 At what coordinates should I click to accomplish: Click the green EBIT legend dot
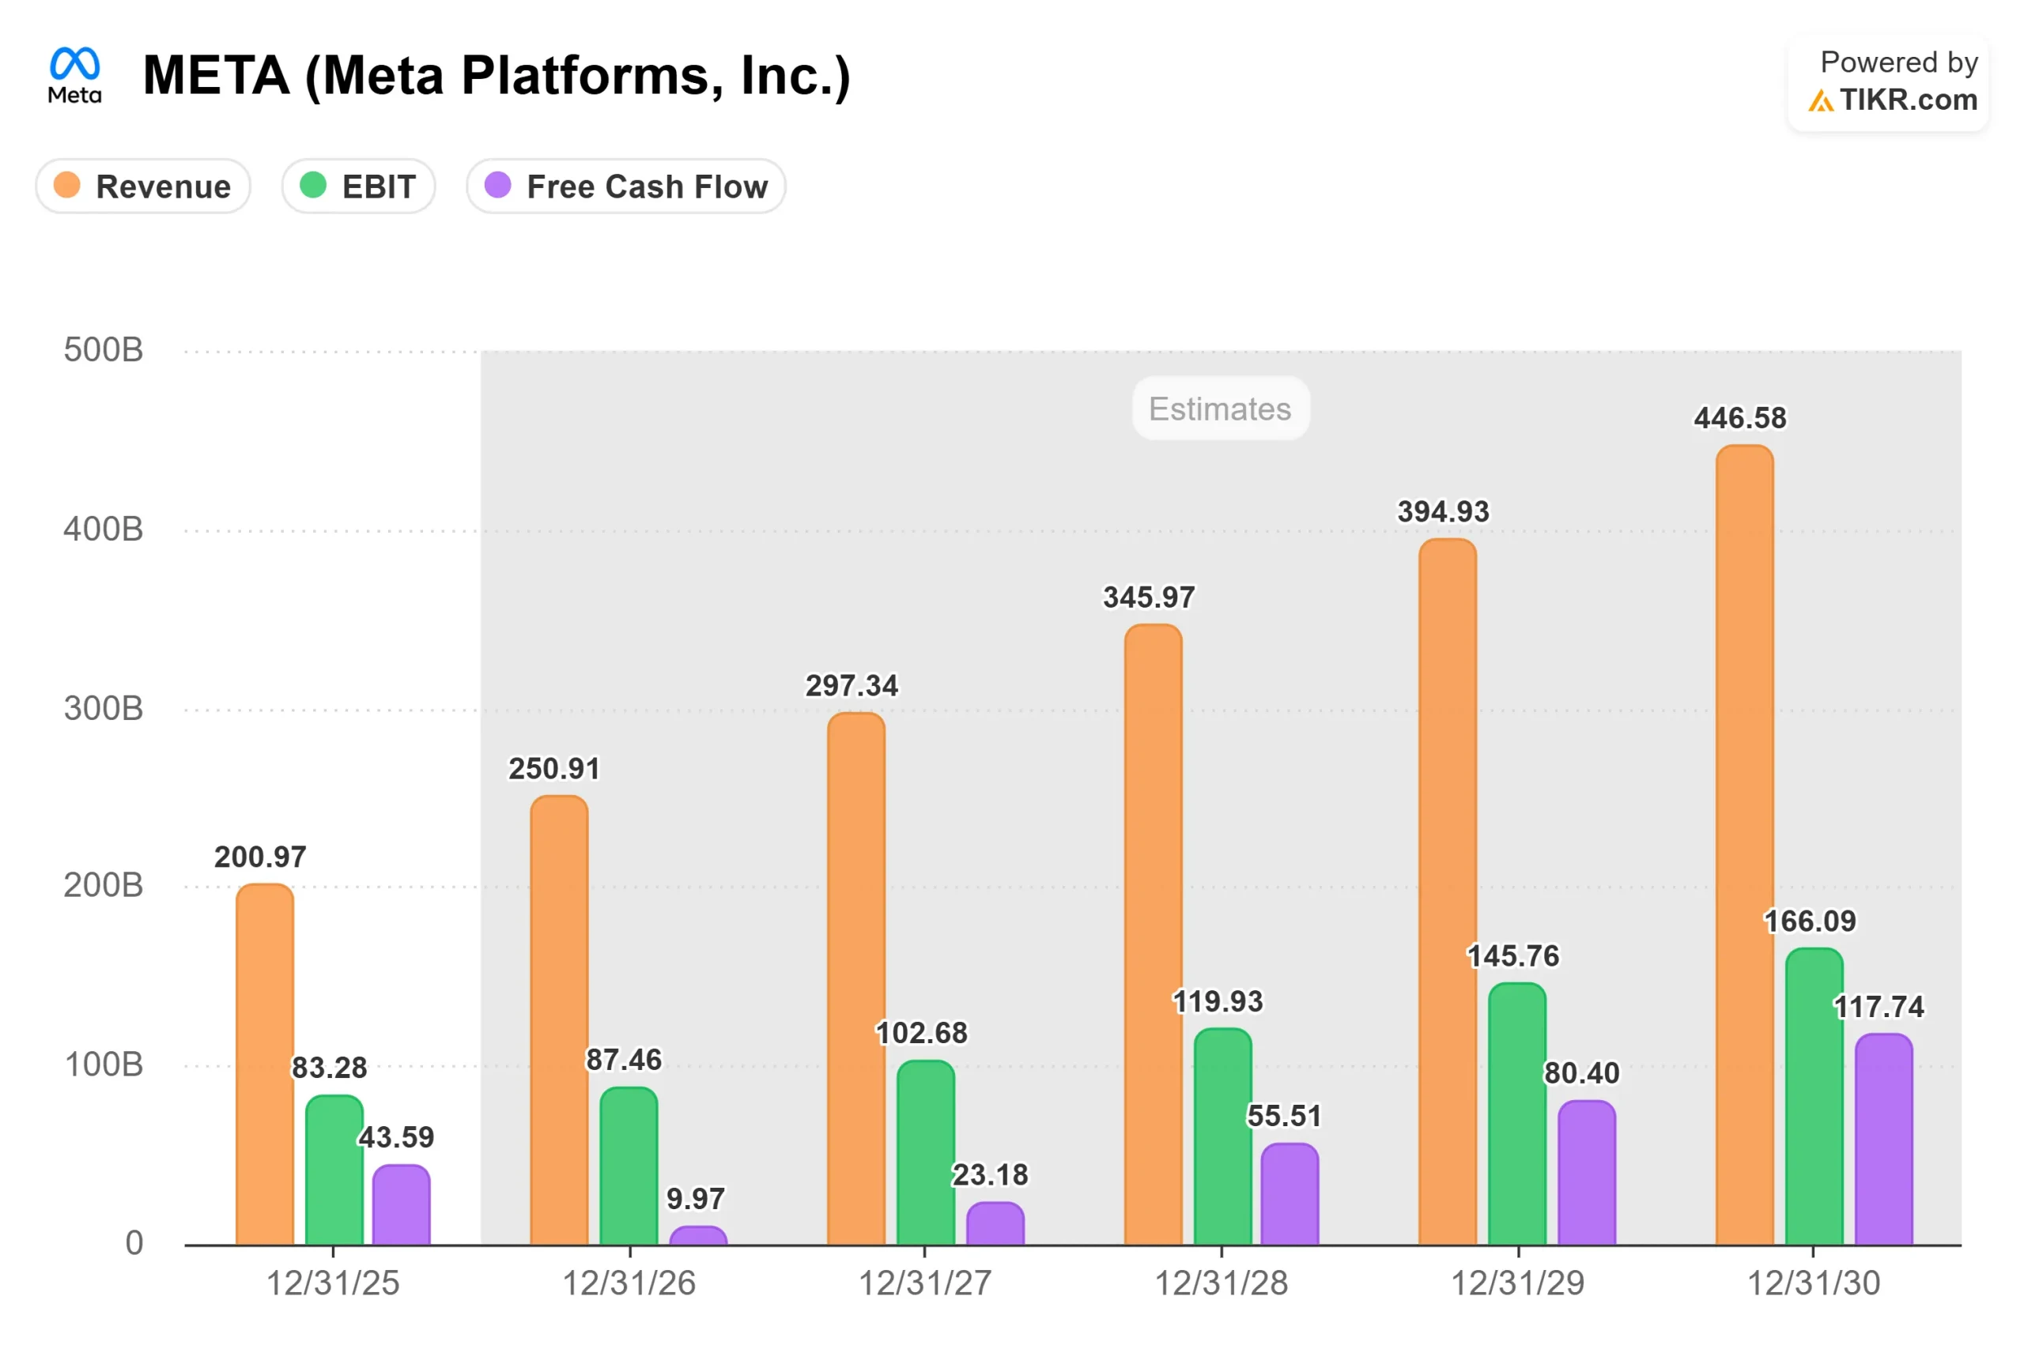(313, 186)
